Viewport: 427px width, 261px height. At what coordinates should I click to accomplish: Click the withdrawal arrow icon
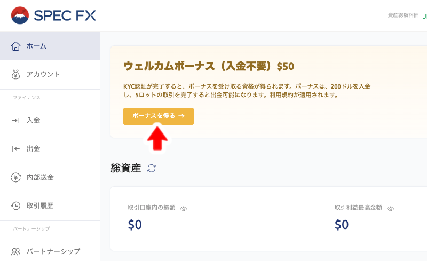point(16,148)
